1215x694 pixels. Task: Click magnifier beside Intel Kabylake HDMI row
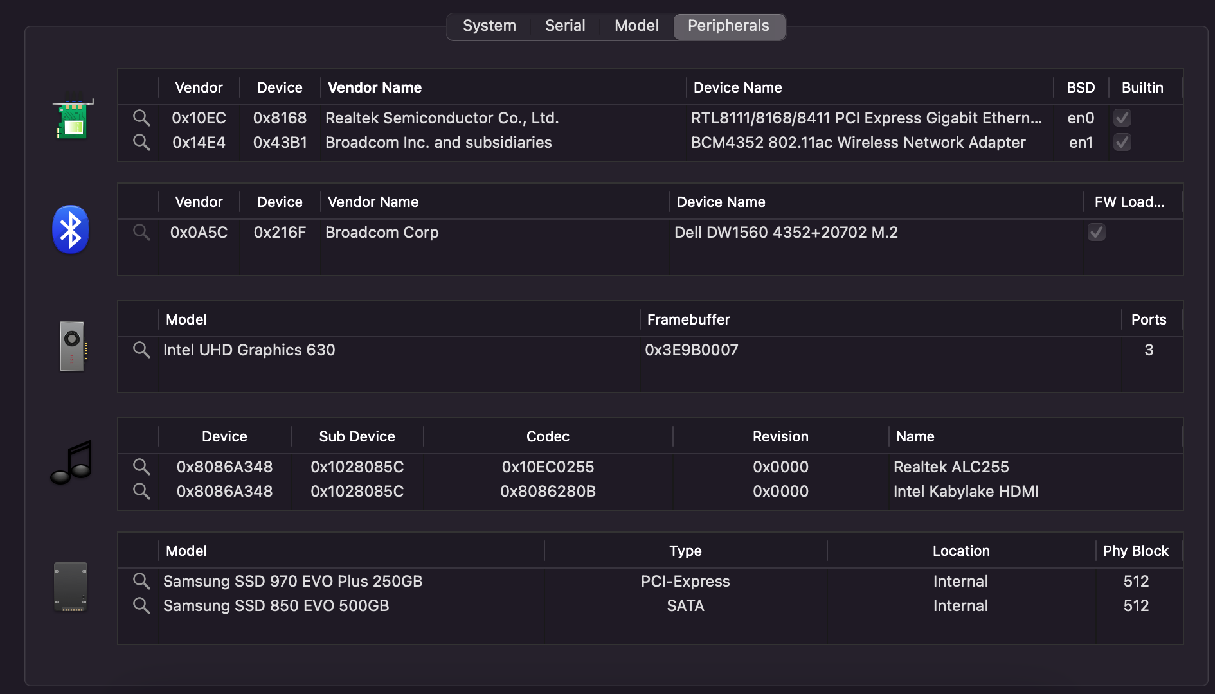(x=141, y=491)
